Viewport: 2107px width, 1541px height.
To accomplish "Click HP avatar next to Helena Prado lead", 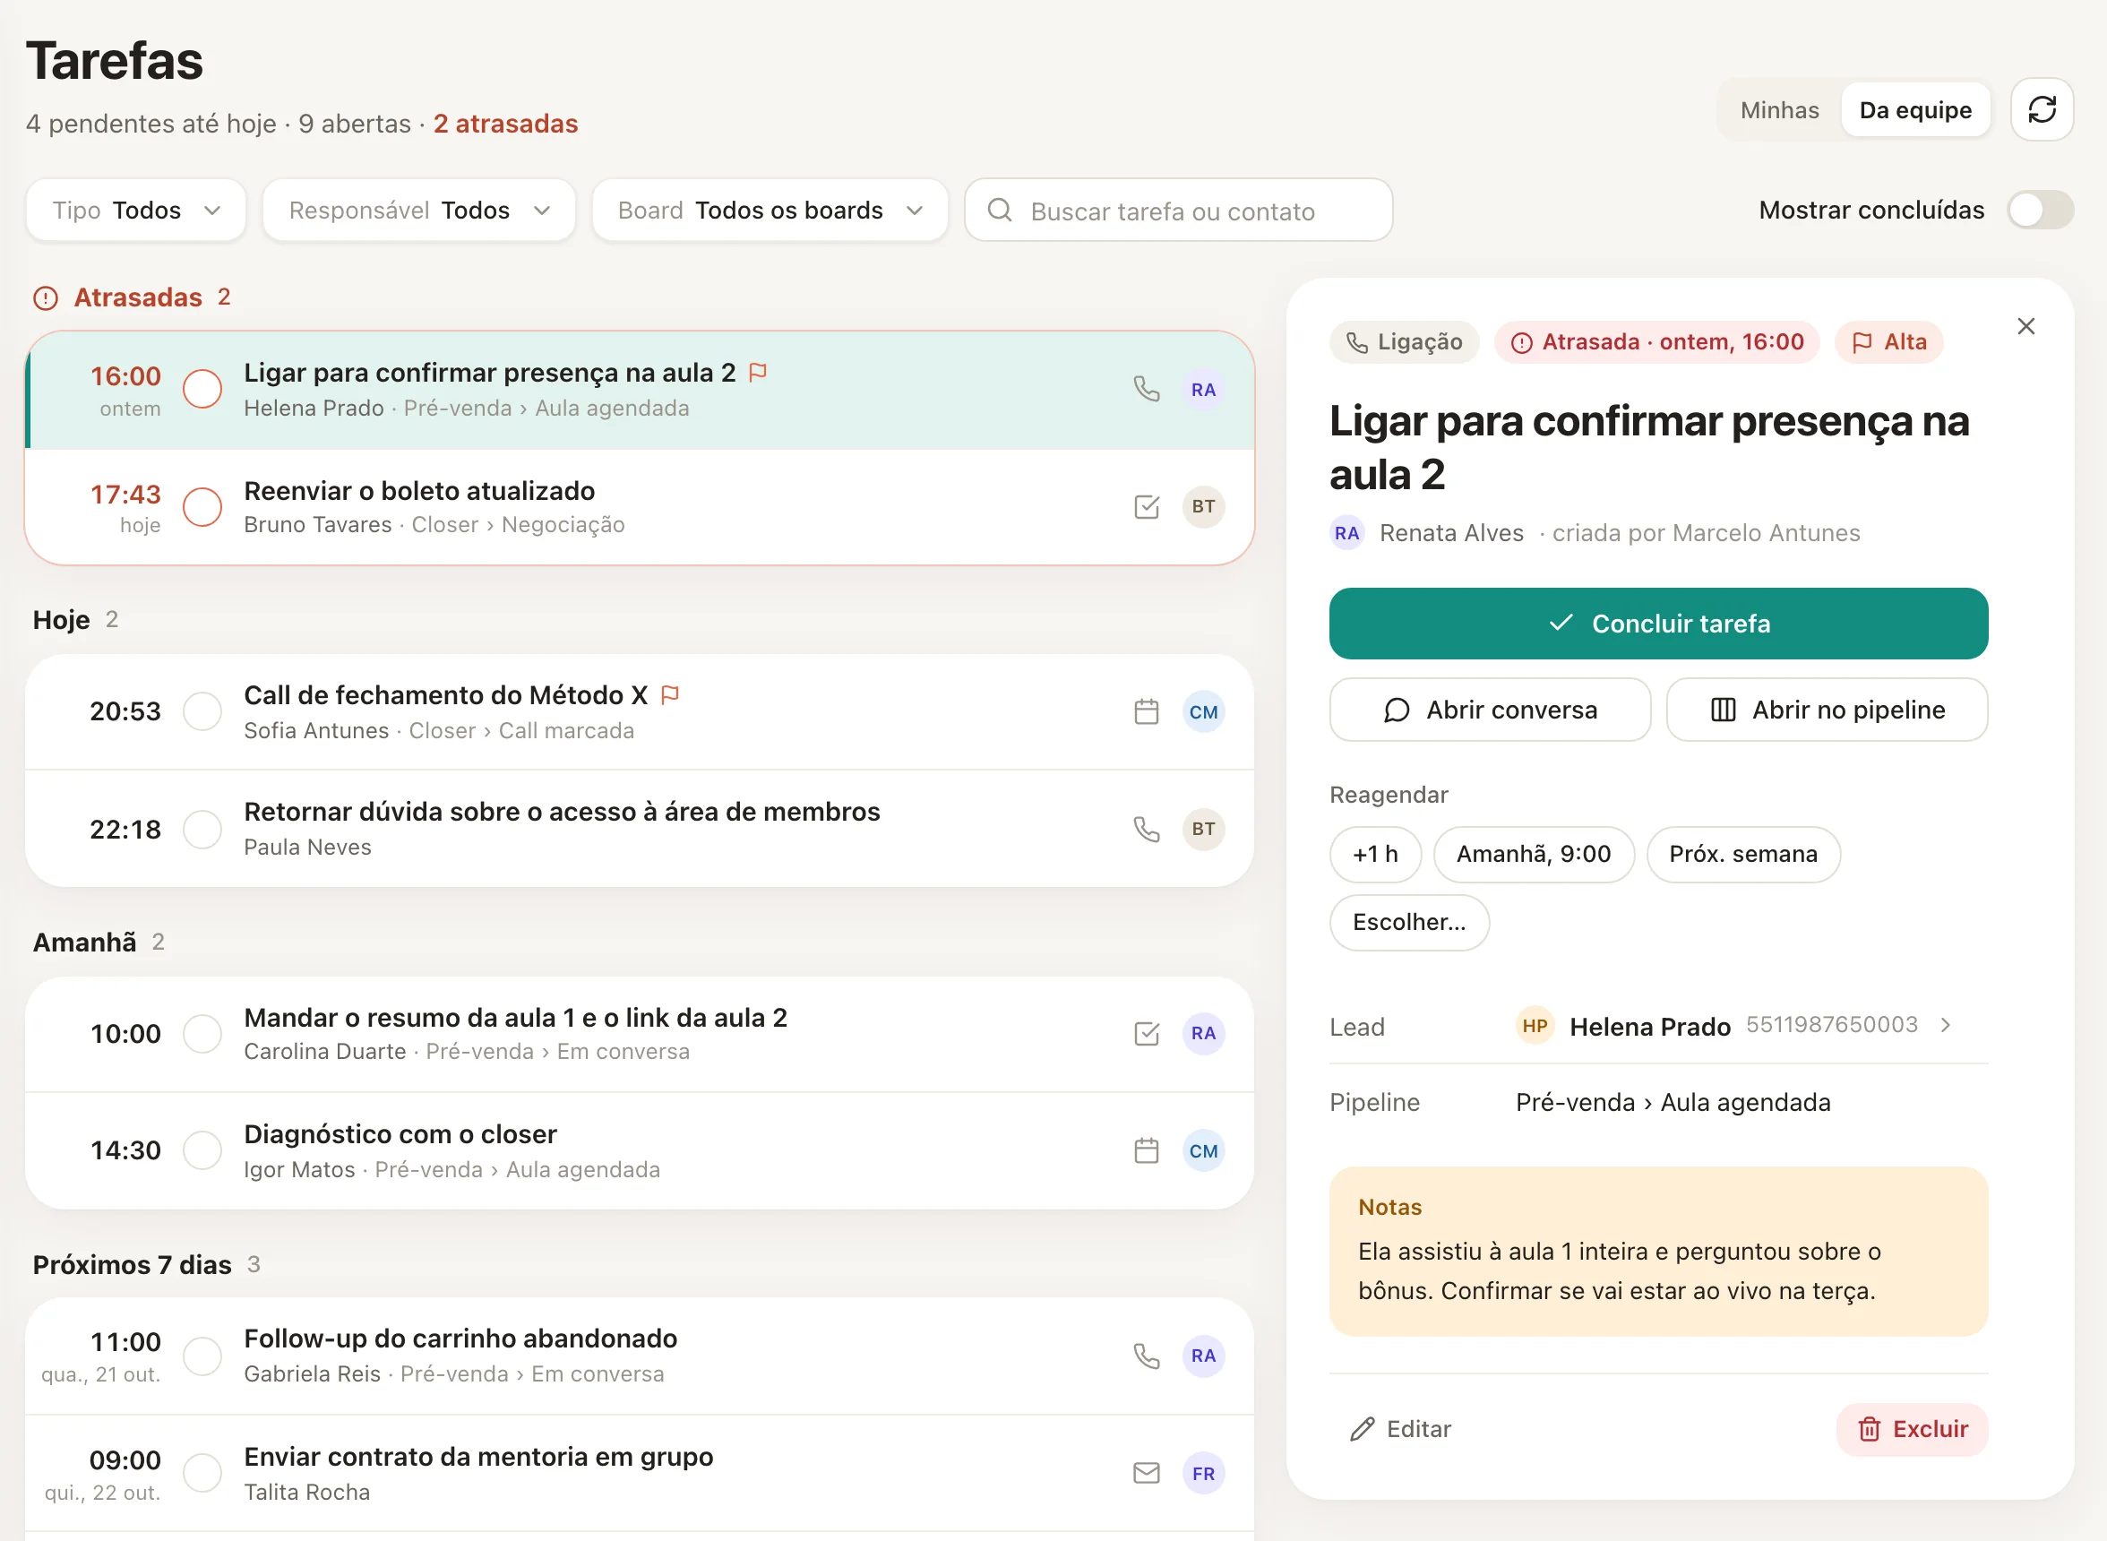I will coord(1535,1026).
